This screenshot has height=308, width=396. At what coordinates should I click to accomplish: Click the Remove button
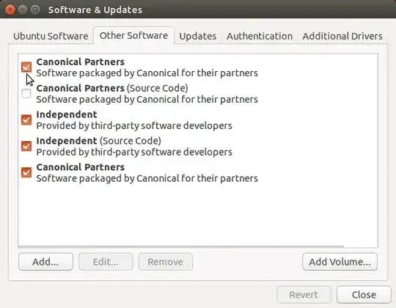click(166, 262)
